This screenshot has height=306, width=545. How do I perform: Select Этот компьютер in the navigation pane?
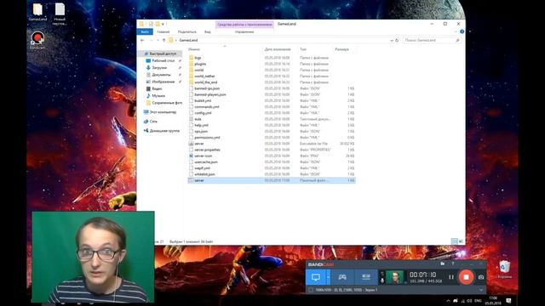tap(163, 112)
